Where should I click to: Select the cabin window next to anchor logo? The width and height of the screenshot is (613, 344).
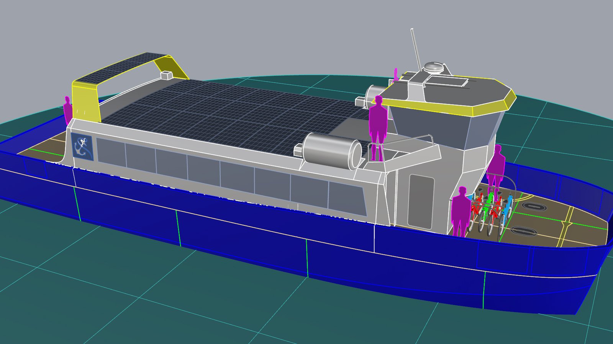tap(111, 153)
